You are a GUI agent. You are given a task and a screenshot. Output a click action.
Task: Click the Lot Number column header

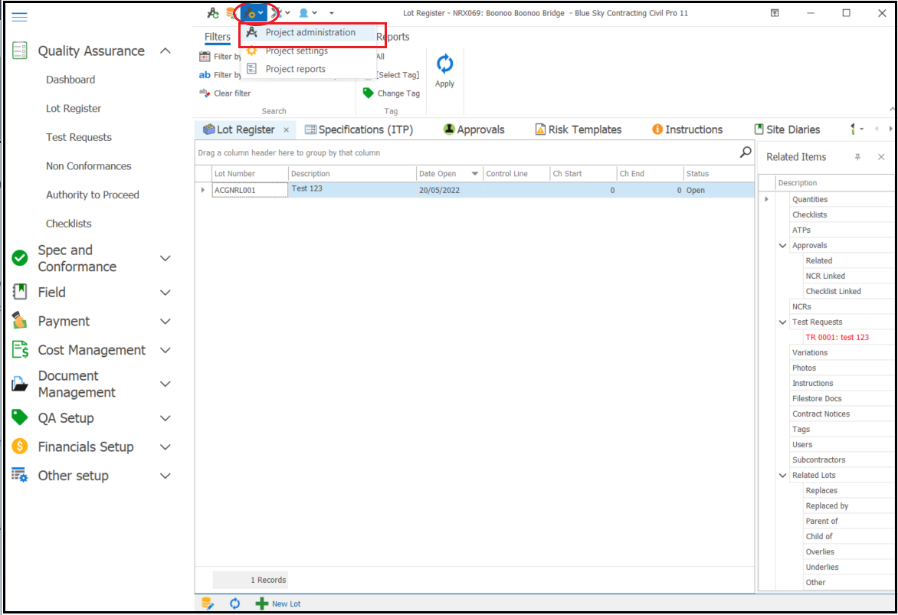coord(250,174)
